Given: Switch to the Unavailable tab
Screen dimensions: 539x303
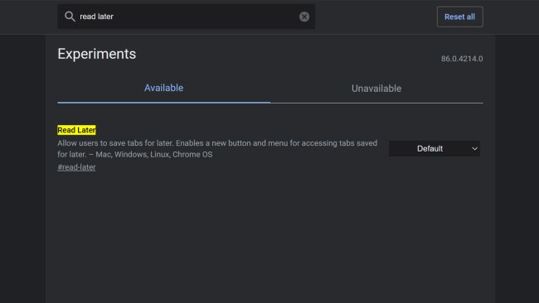Looking at the screenshot, I should 376,89.
